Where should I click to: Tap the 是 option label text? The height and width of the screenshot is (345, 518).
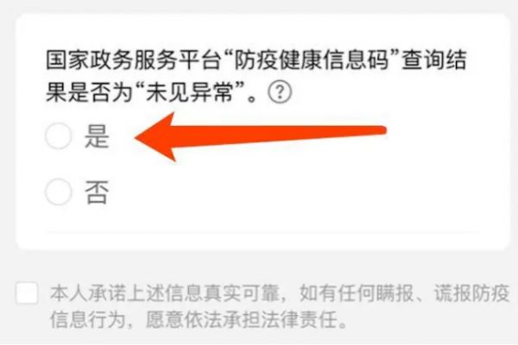97,136
